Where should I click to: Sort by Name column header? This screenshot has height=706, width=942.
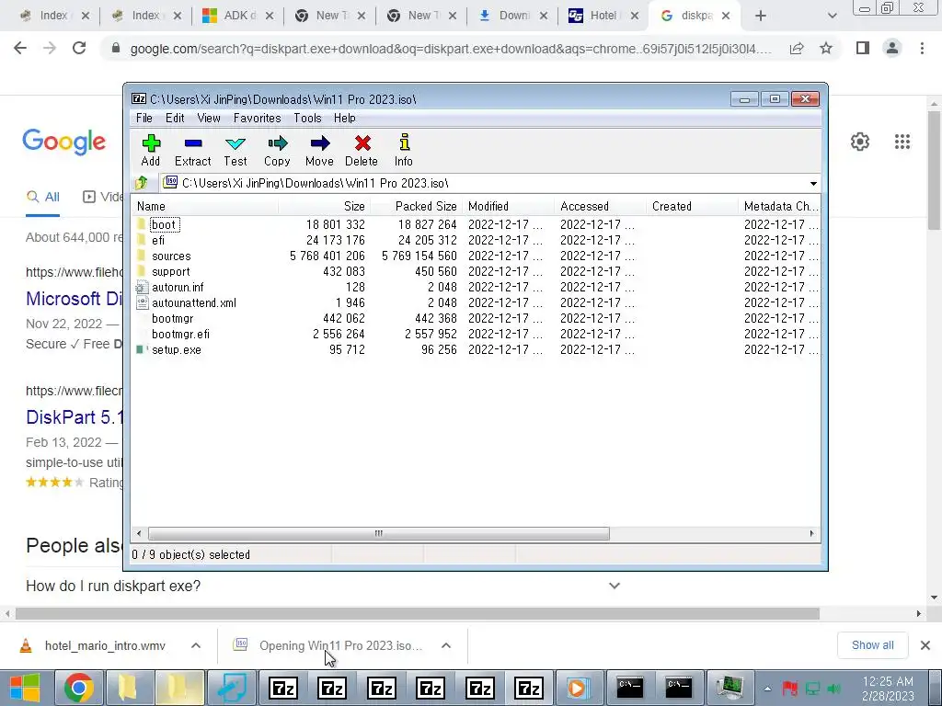204,207
